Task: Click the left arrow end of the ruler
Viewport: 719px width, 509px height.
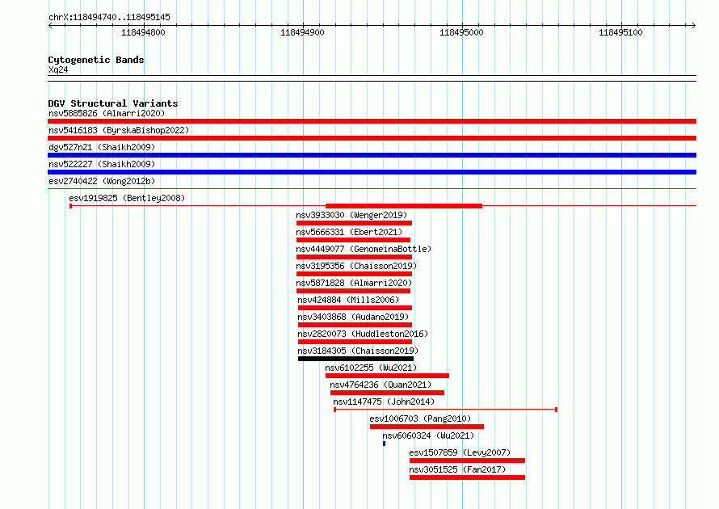Action: pyautogui.click(x=50, y=26)
